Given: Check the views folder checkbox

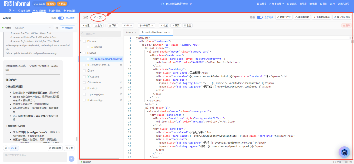Looking at the screenshot, I should (84, 53).
